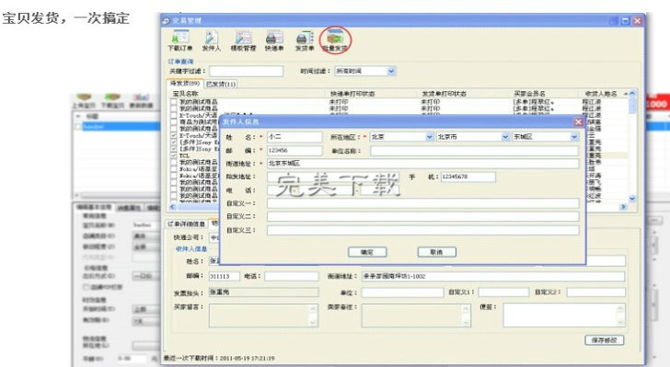Click the order list scrollbar down arrow
The image size is (670, 367).
click(x=632, y=199)
